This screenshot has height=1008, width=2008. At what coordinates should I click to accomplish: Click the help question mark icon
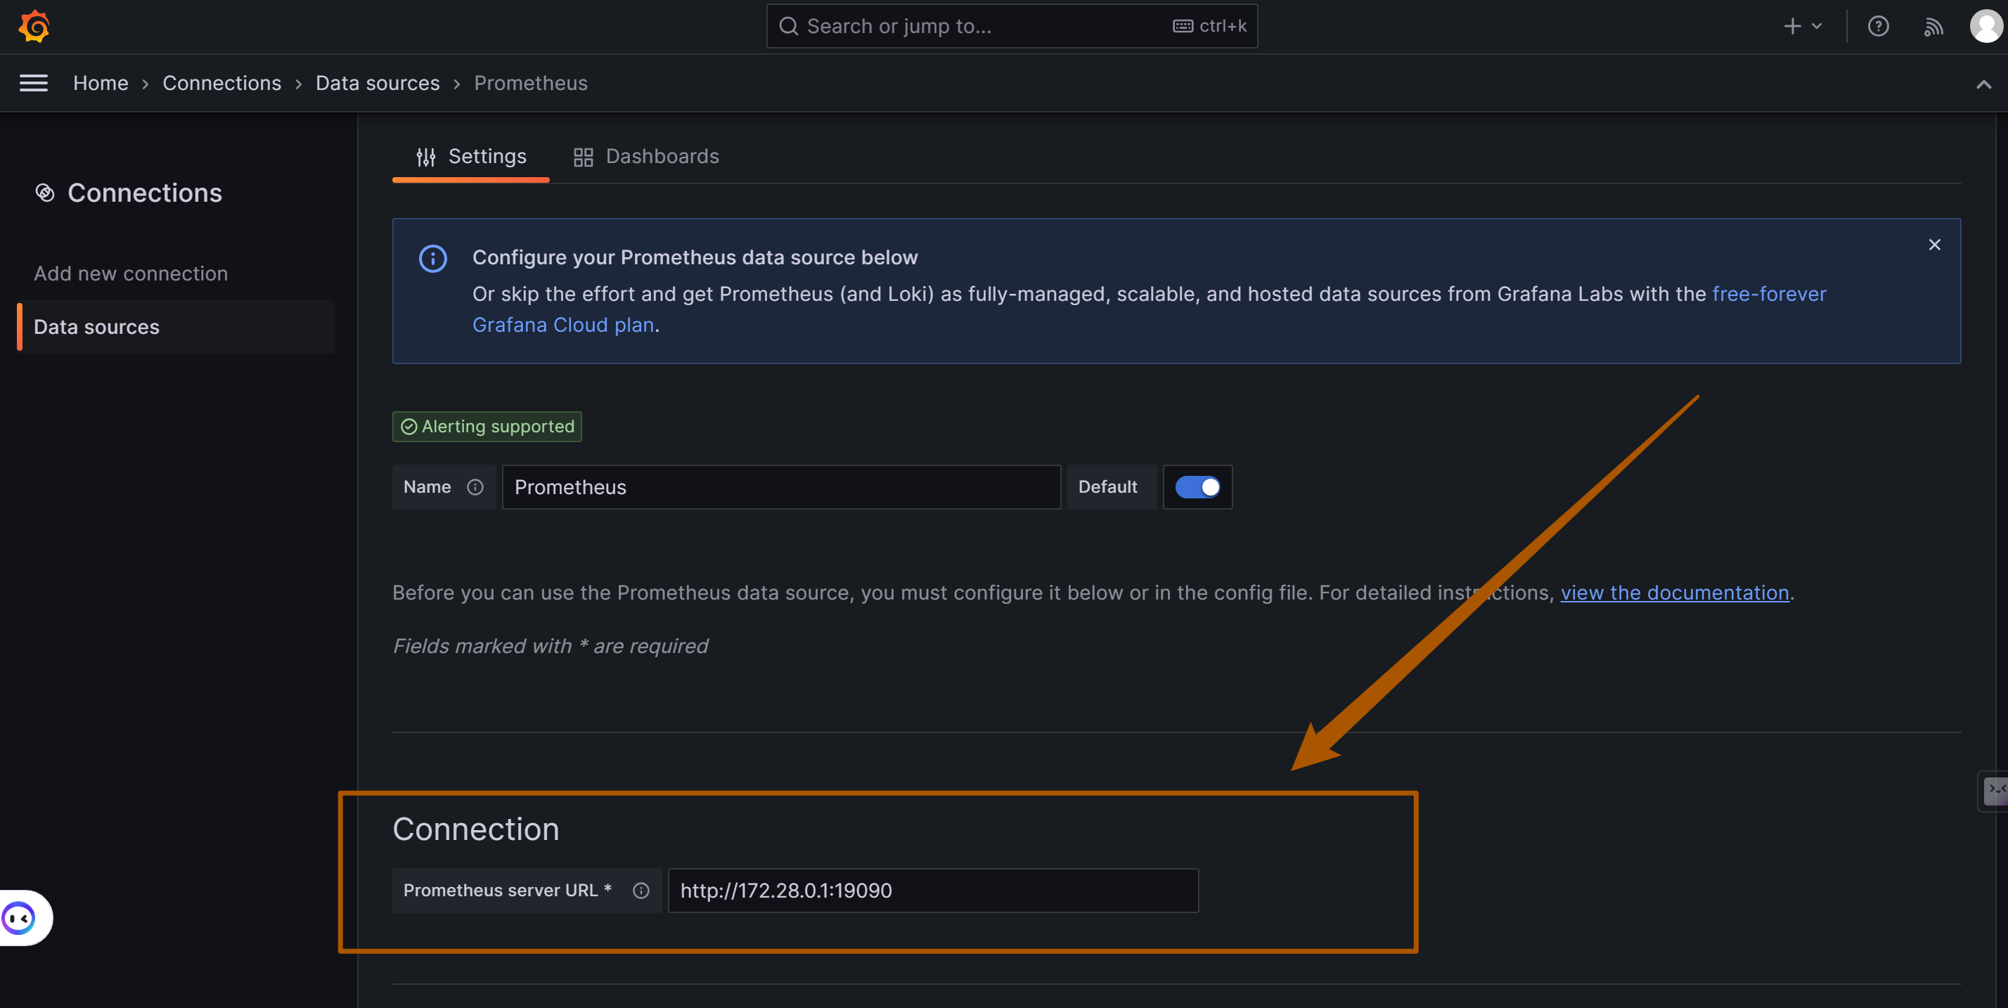(x=1878, y=25)
